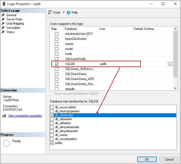The height and width of the screenshot is (164, 181).
Task: Click the Ready progress spinner icon
Action: (6, 143)
